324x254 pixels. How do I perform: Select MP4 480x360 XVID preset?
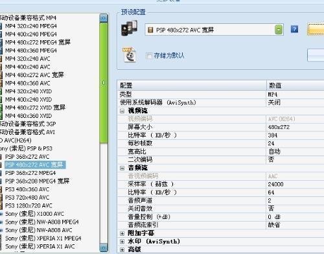coord(29,116)
